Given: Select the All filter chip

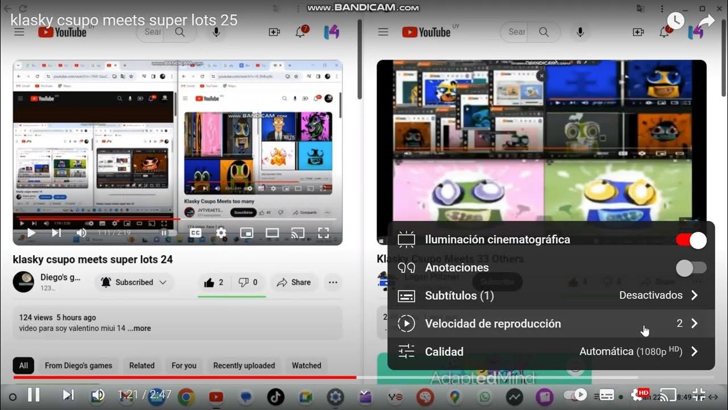Looking at the screenshot, I should click(23, 366).
